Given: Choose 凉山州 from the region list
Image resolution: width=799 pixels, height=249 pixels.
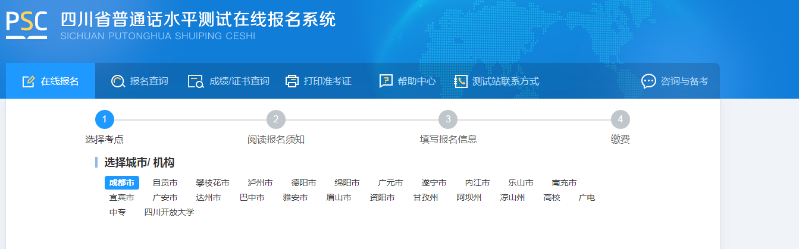Looking at the screenshot, I should [x=512, y=197].
